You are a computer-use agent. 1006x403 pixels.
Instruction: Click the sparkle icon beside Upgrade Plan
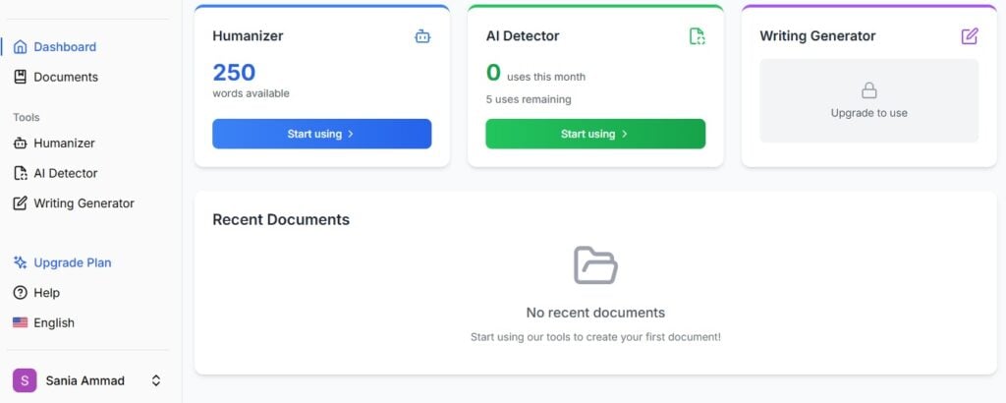[21, 262]
